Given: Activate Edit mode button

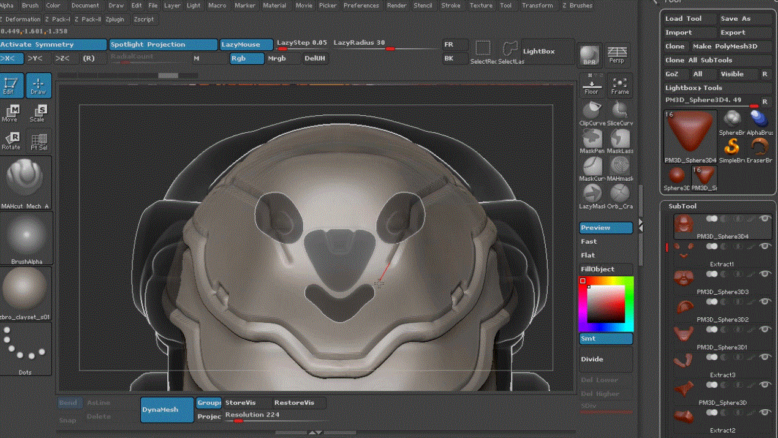Looking at the screenshot, I should coord(11,86).
